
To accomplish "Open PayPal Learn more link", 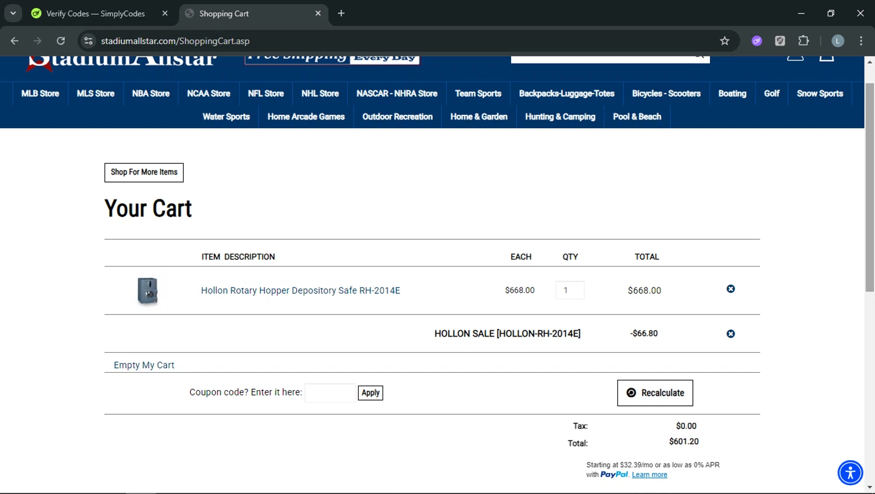I will pyautogui.click(x=649, y=475).
